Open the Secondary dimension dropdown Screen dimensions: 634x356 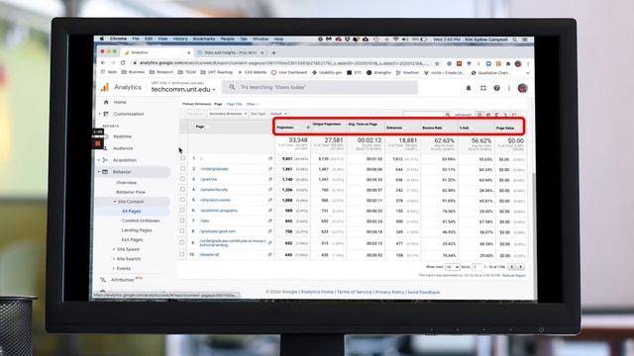[x=228, y=114]
